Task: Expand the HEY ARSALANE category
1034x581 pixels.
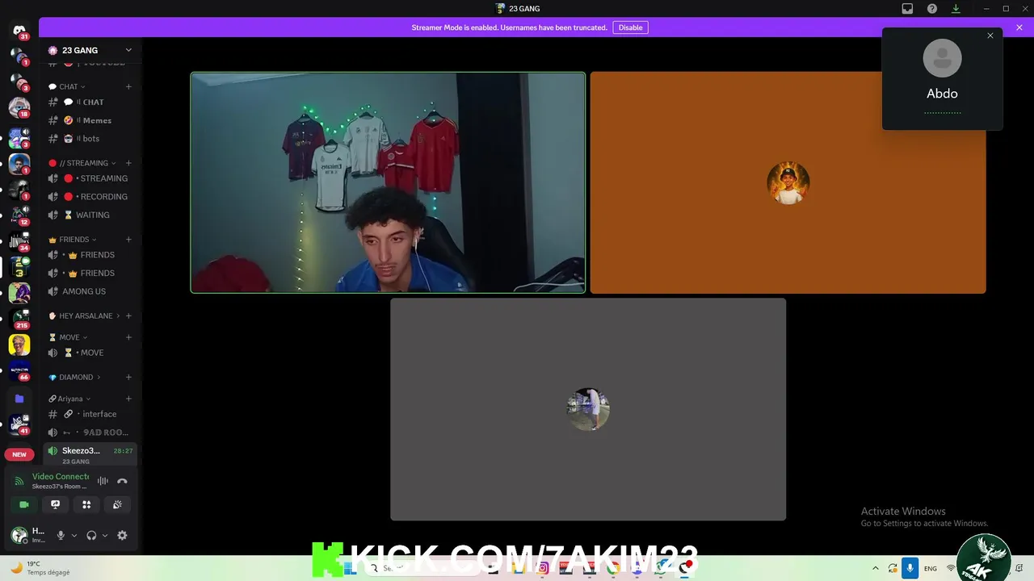Action: [x=84, y=316]
